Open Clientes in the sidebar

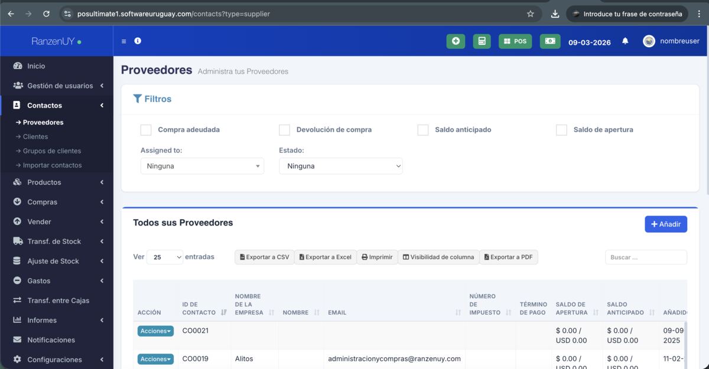[35, 136]
